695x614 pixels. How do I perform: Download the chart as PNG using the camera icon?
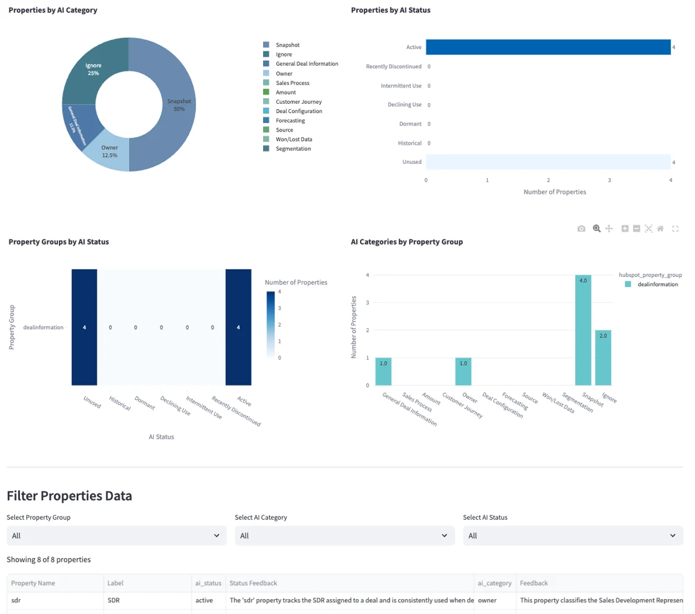click(581, 228)
